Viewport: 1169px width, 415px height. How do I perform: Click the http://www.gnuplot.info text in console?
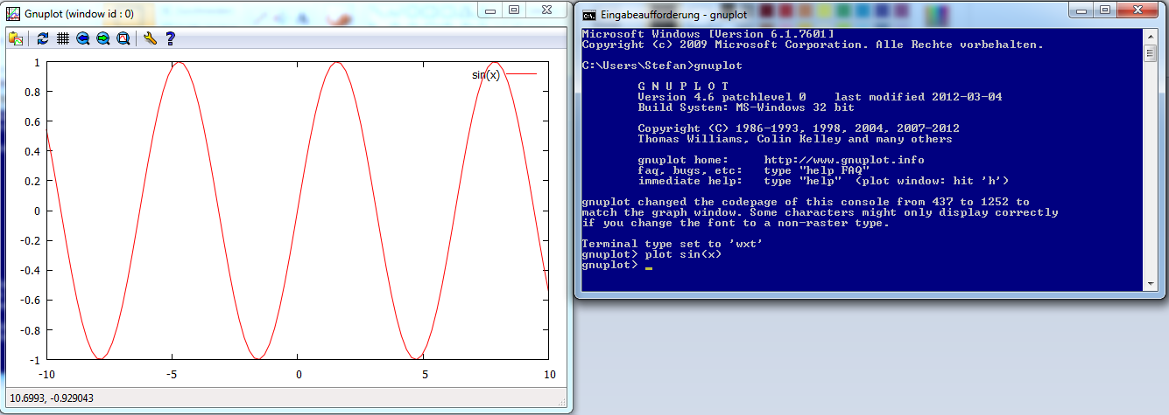coord(844,160)
